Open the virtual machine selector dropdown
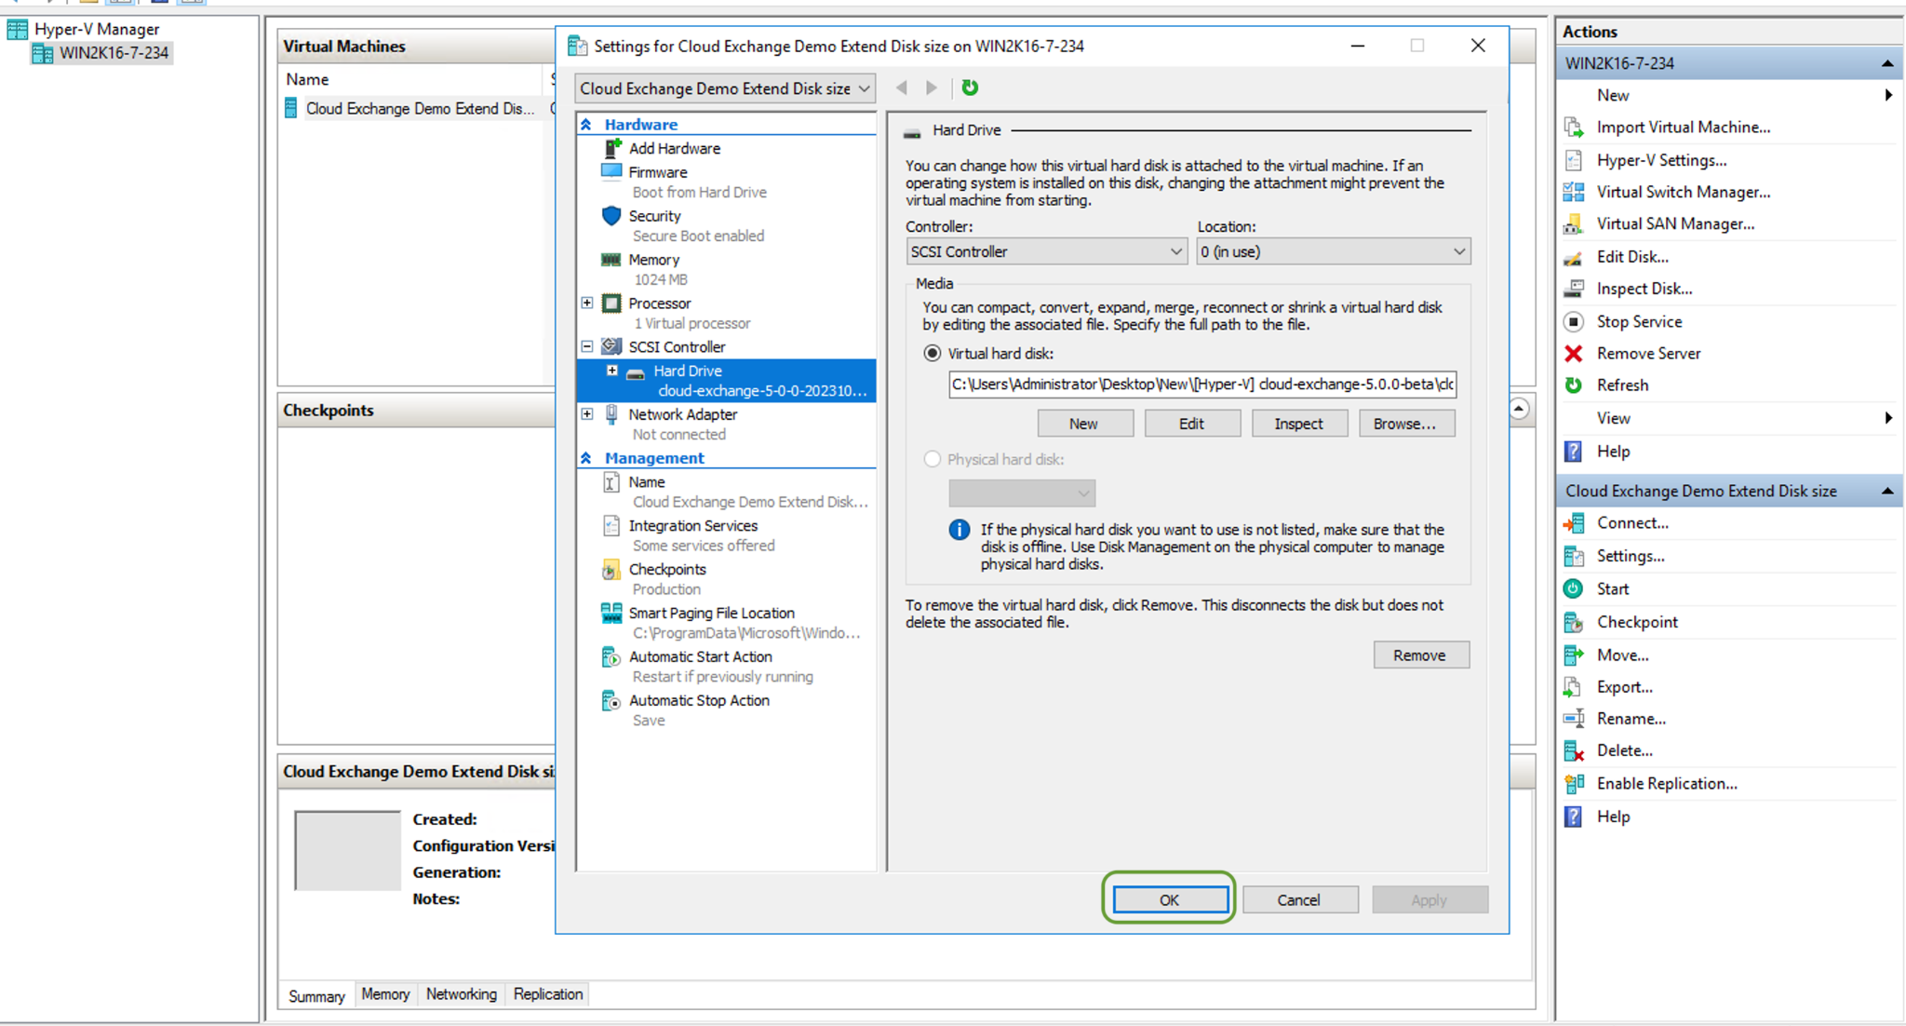Image resolution: width=1906 pixels, height=1026 pixels. 725,88
